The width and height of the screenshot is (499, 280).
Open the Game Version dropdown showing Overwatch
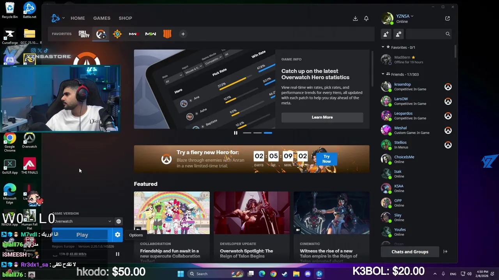click(82, 221)
